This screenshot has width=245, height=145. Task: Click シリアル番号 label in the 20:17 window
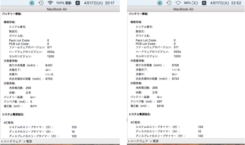pos(18,27)
